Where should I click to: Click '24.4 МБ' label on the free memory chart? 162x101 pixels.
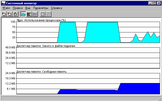coord(10,73)
